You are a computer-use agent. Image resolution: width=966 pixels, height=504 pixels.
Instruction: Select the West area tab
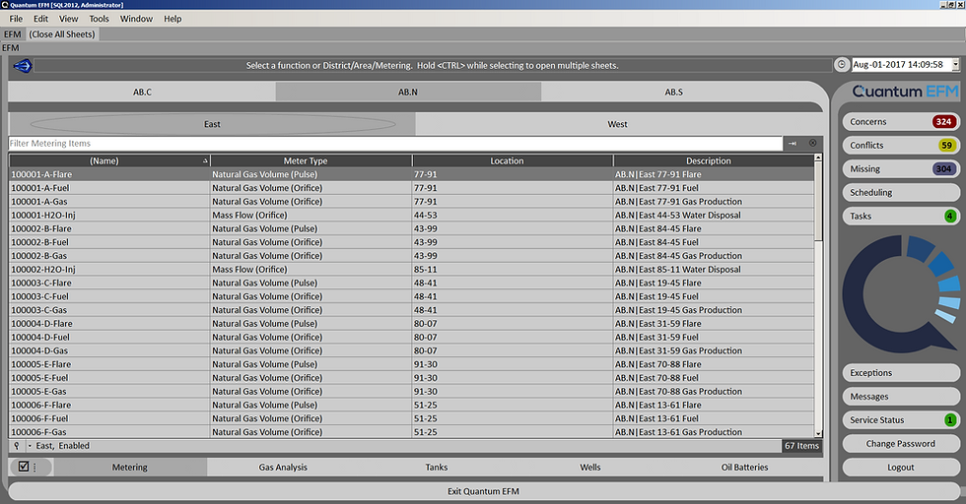tap(617, 124)
